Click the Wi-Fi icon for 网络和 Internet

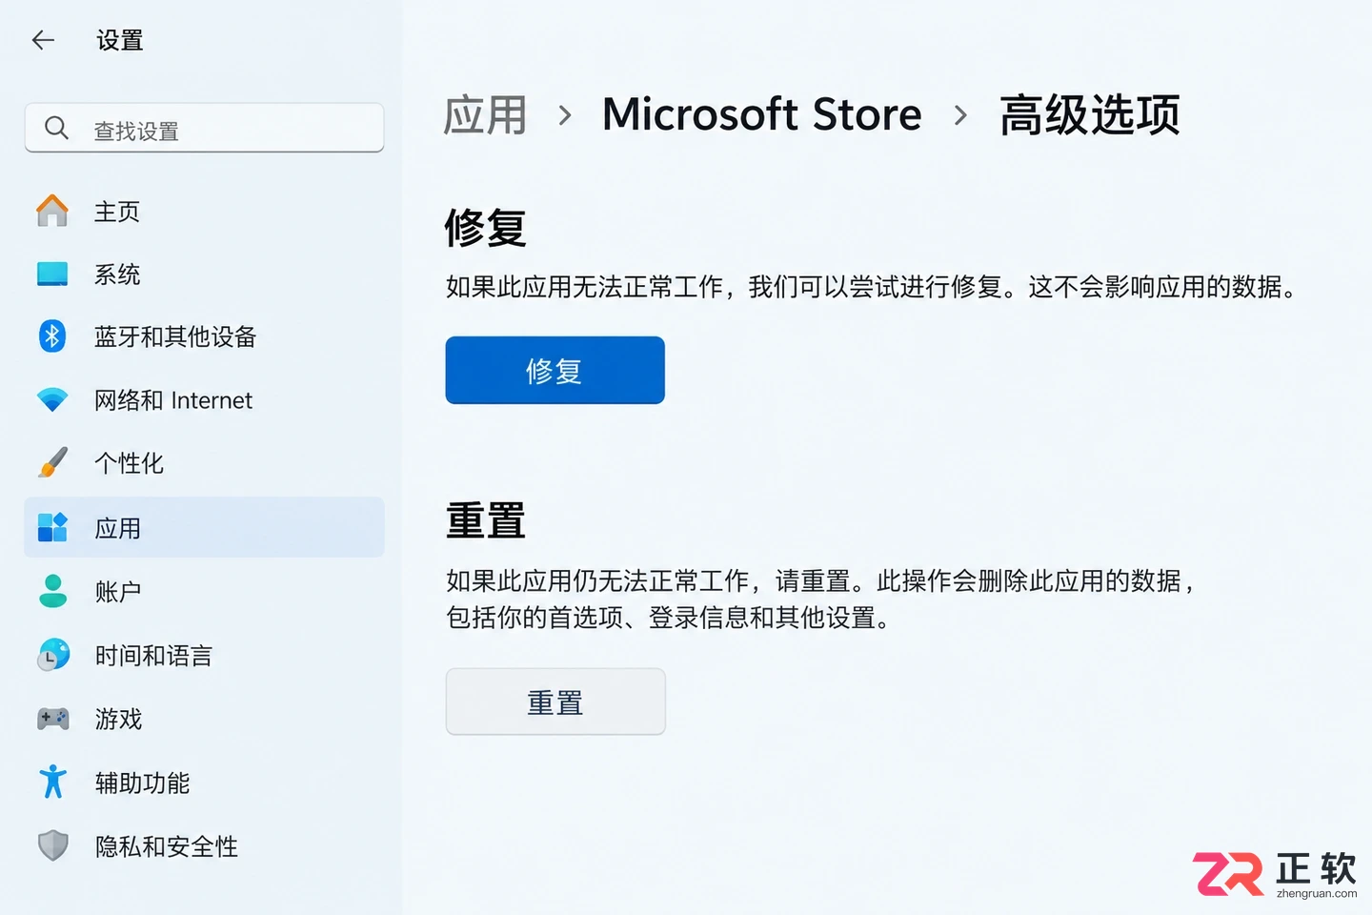pyautogui.click(x=52, y=400)
